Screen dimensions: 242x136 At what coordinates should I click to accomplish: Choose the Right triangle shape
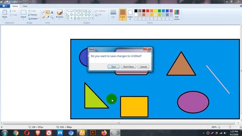pyautogui.click(x=68, y=15)
